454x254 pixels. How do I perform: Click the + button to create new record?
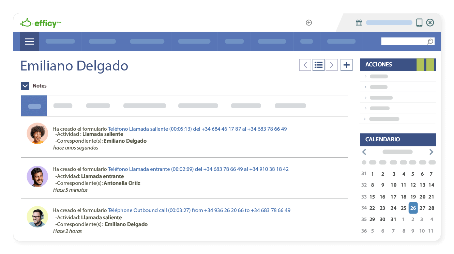pos(346,65)
